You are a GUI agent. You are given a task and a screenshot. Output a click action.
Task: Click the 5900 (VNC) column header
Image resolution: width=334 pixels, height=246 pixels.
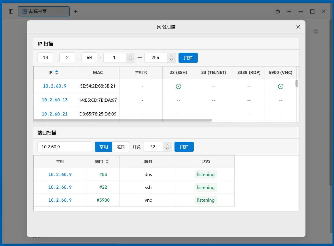(280, 73)
